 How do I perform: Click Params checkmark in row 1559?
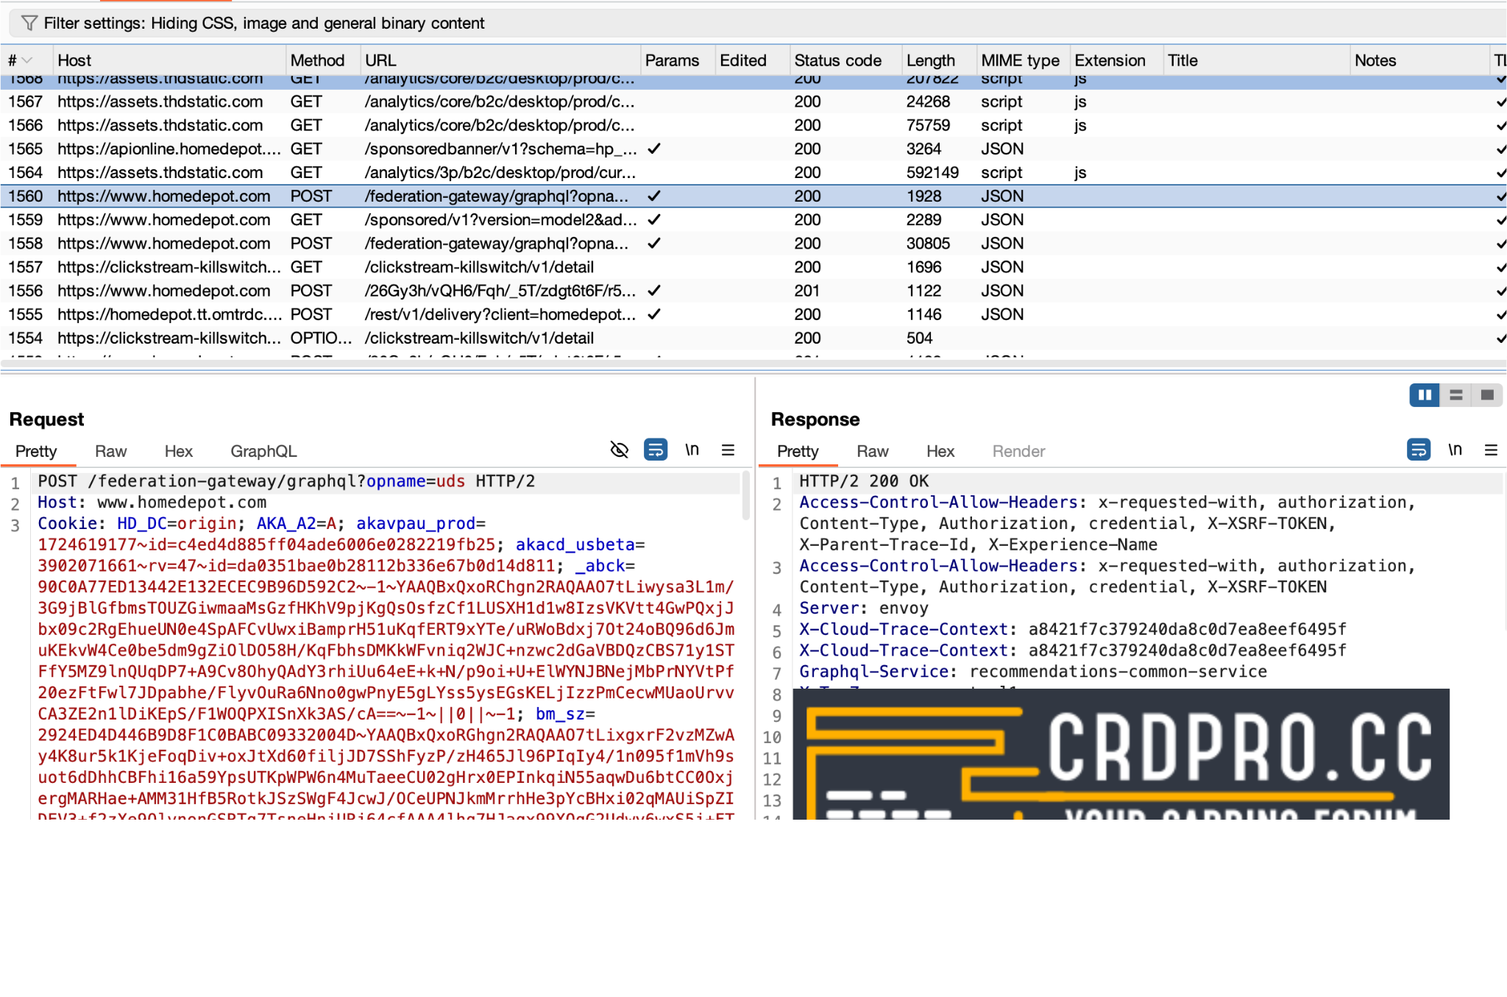[654, 219]
